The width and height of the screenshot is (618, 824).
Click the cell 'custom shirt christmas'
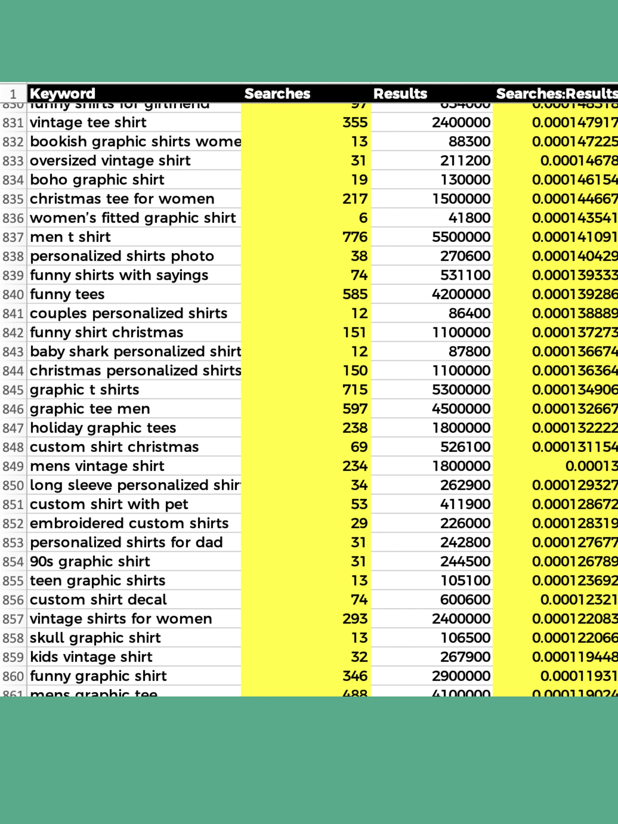pos(134,447)
